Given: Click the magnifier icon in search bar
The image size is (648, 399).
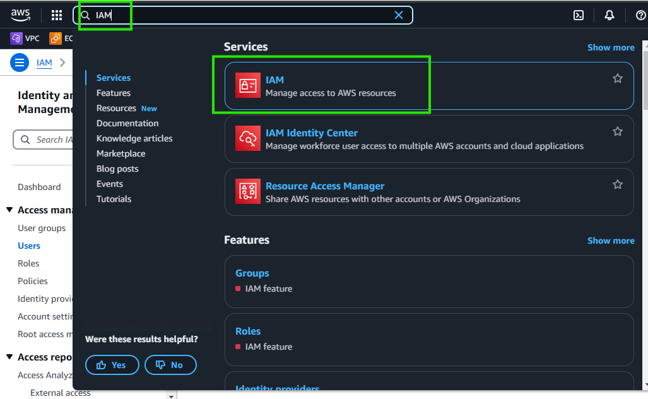Looking at the screenshot, I should (86, 15).
